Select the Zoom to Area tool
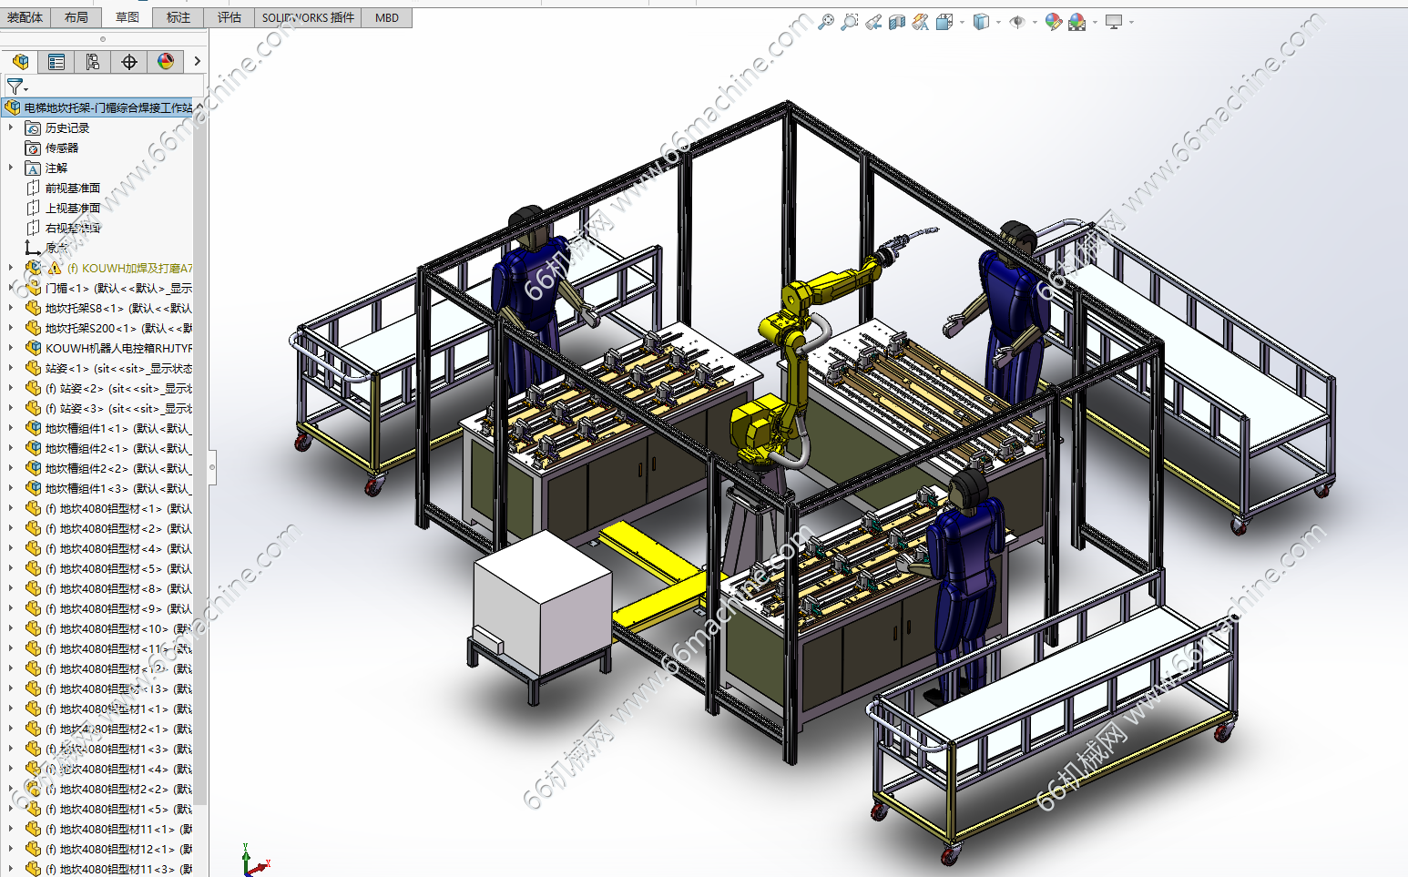The height and width of the screenshot is (877, 1408). (849, 22)
